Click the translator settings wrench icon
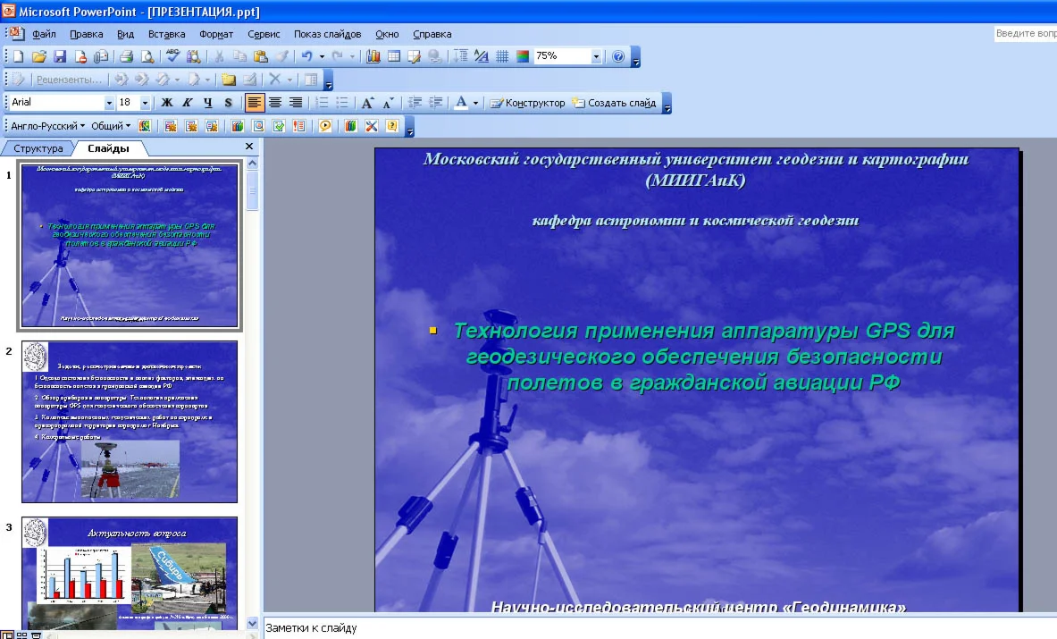1057x639 pixels. tap(372, 126)
